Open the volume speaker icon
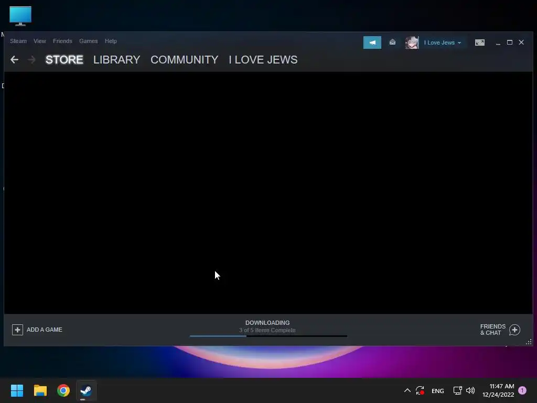This screenshot has width=537, height=403. [x=470, y=390]
